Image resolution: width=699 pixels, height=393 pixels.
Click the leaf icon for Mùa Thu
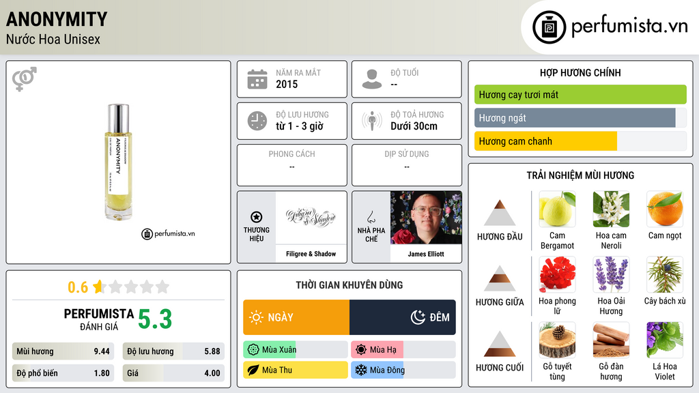coord(253,370)
